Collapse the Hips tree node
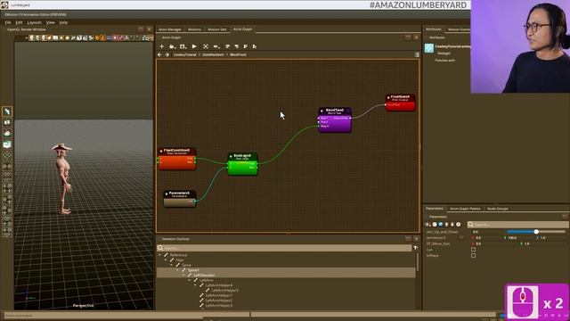Image resolution: width=570 pixels, height=321 pixels. tap(166, 259)
